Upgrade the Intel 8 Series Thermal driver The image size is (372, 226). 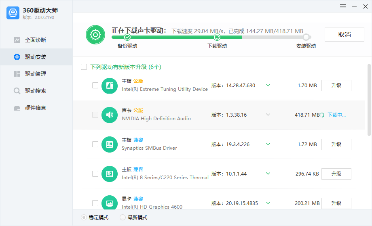coord(336,174)
